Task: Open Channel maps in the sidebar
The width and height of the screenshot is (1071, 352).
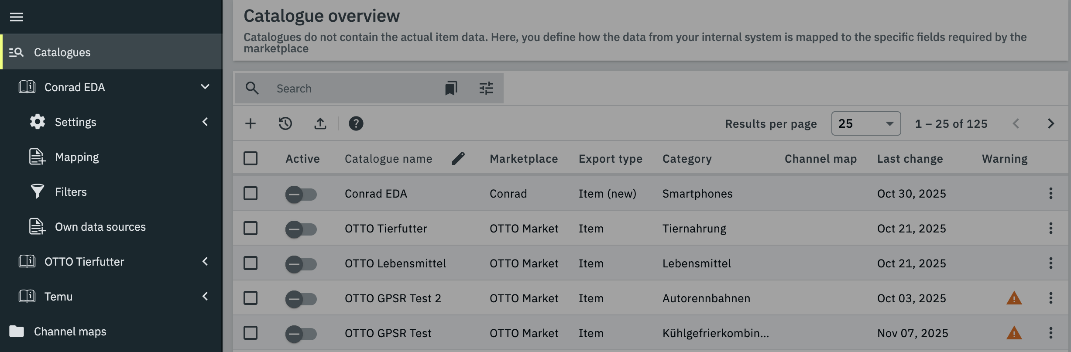Action: [111, 331]
